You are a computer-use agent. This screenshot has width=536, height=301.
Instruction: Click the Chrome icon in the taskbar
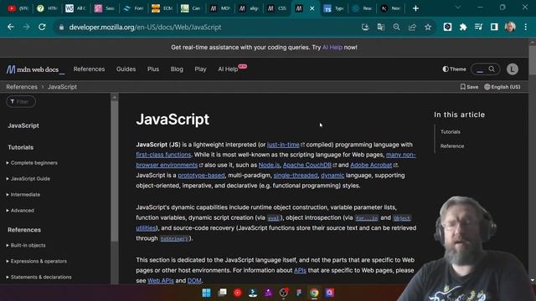pyautogui.click(x=314, y=293)
